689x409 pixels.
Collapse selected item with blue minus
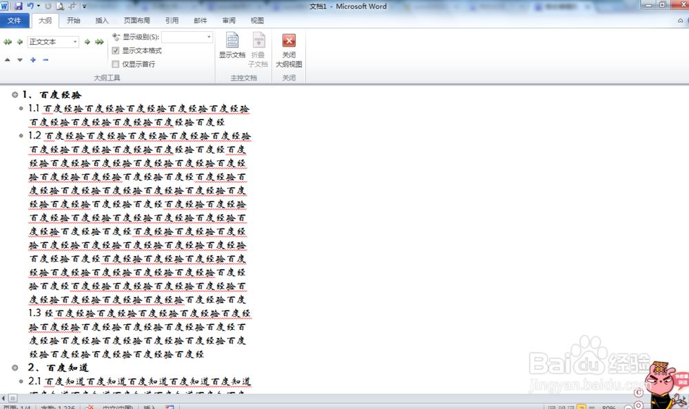tap(45, 60)
